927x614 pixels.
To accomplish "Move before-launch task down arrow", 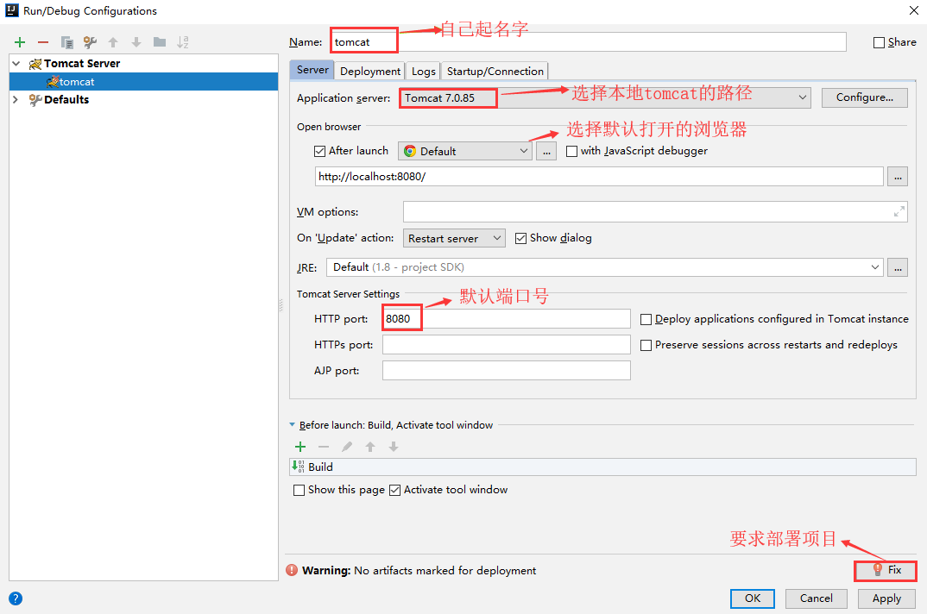I will pos(393,447).
